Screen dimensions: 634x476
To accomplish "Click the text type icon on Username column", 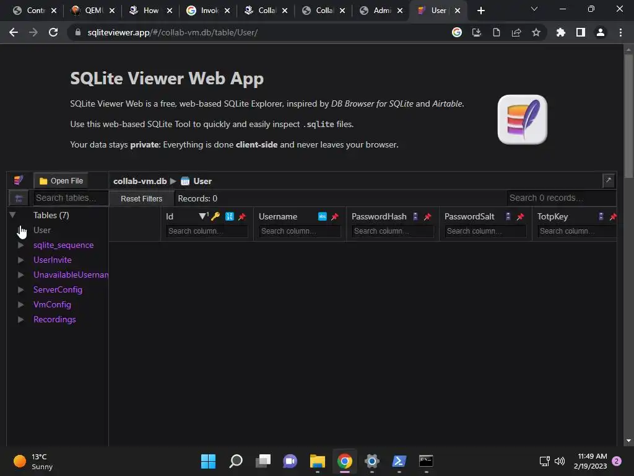I will [322, 216].
